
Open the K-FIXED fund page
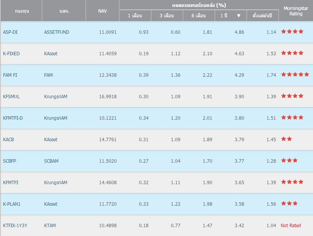tap(11, 53)
